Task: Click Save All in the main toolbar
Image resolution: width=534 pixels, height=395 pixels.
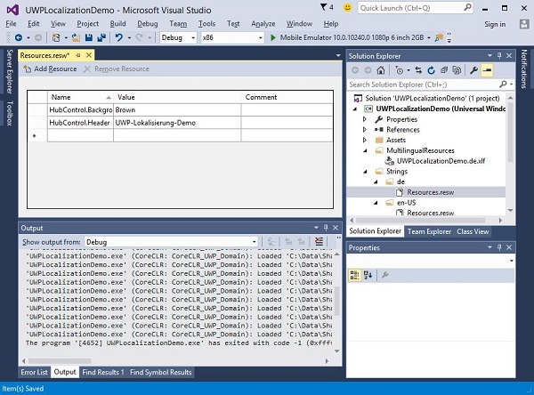Action: (100, 38)
